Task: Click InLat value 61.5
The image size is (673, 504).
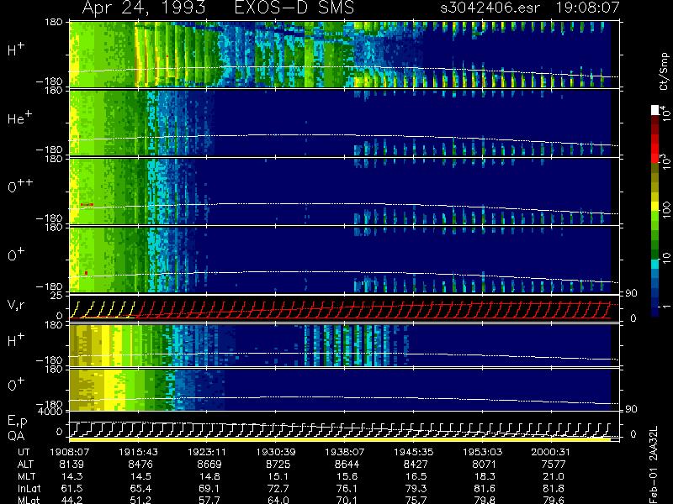Action: 72,488
